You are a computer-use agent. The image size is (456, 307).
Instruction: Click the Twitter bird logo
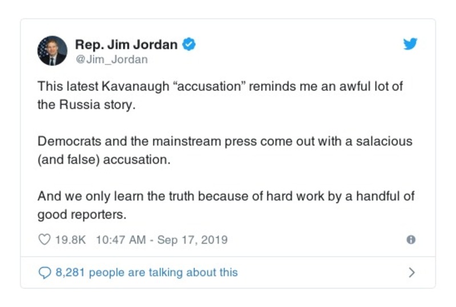(410, 45)
